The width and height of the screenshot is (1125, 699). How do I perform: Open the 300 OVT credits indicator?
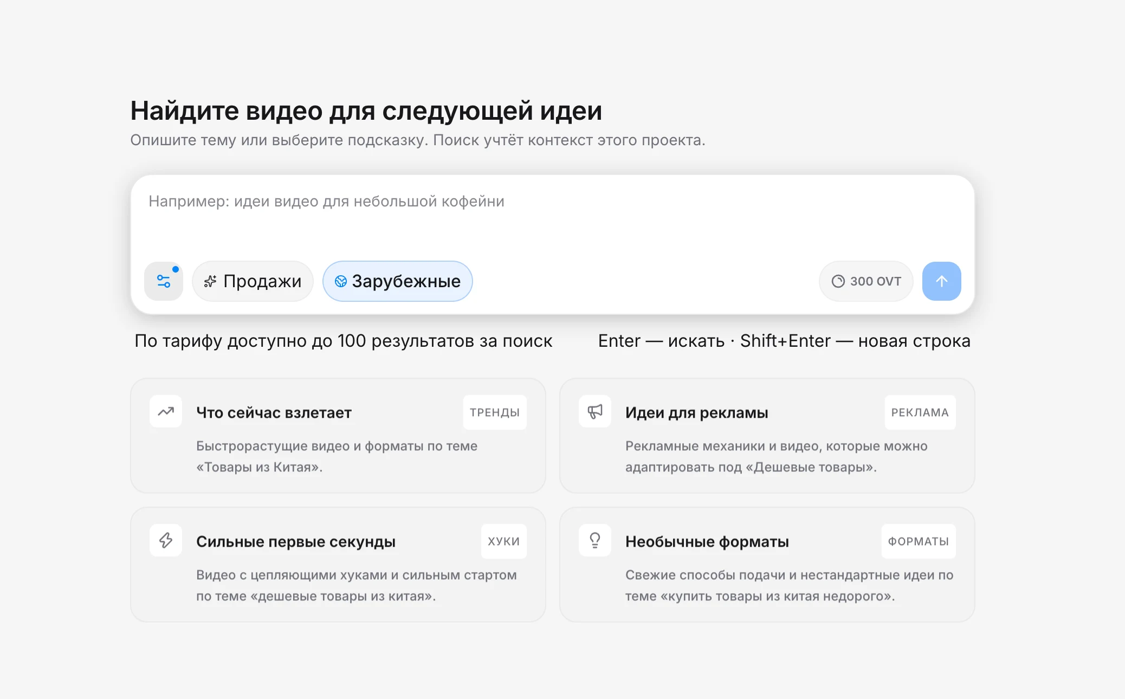click(x=866, y=281)
